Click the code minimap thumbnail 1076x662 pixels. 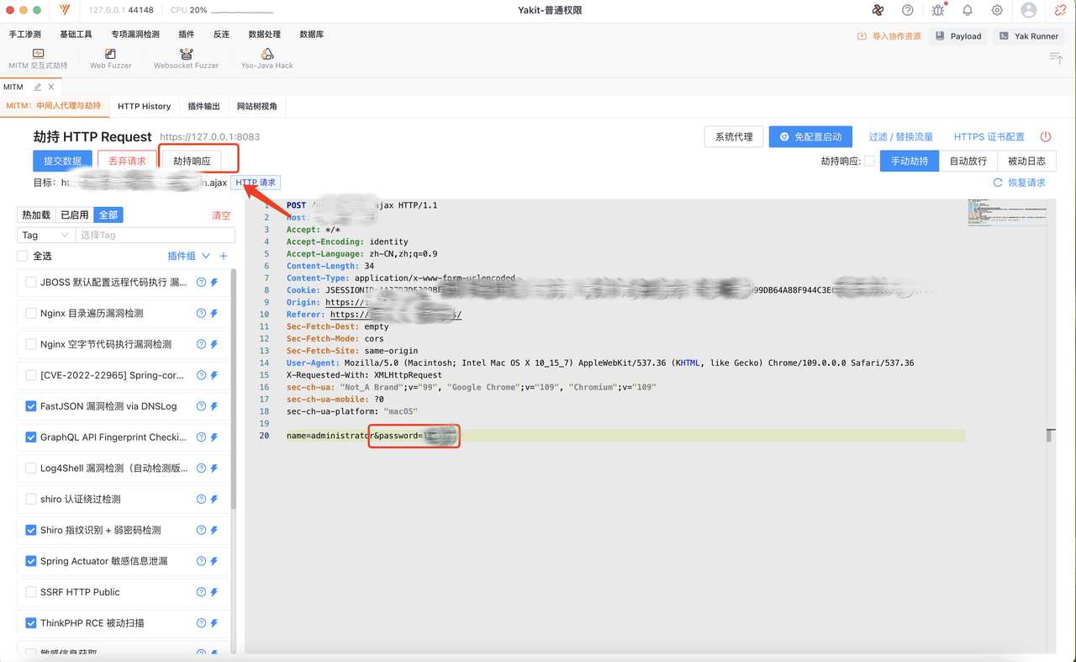tap(1007, 213)
